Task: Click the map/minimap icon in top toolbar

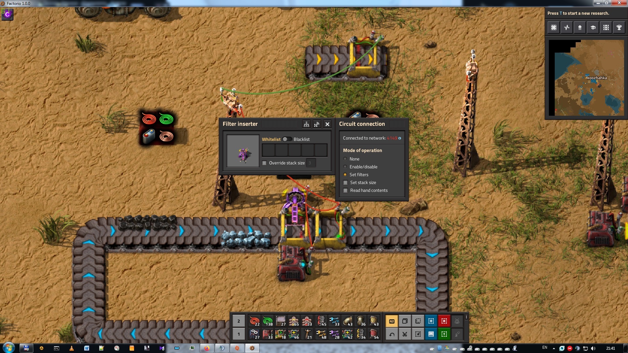Action: (554, 27)
